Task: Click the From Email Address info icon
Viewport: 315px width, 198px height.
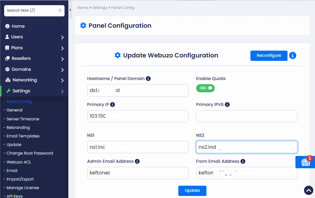Action: coord(243,161)
